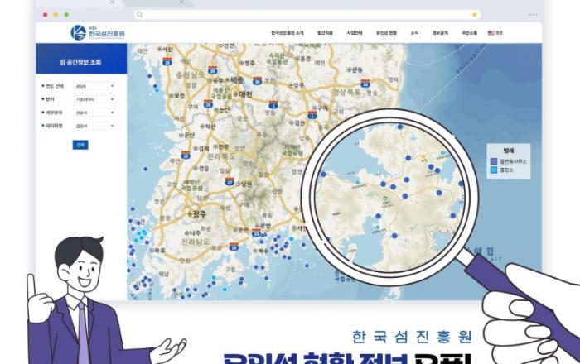Click the Korea Island Development Institute logo
Screen dimensions: 580x364
pyautogui.click(x=98, y=32)
